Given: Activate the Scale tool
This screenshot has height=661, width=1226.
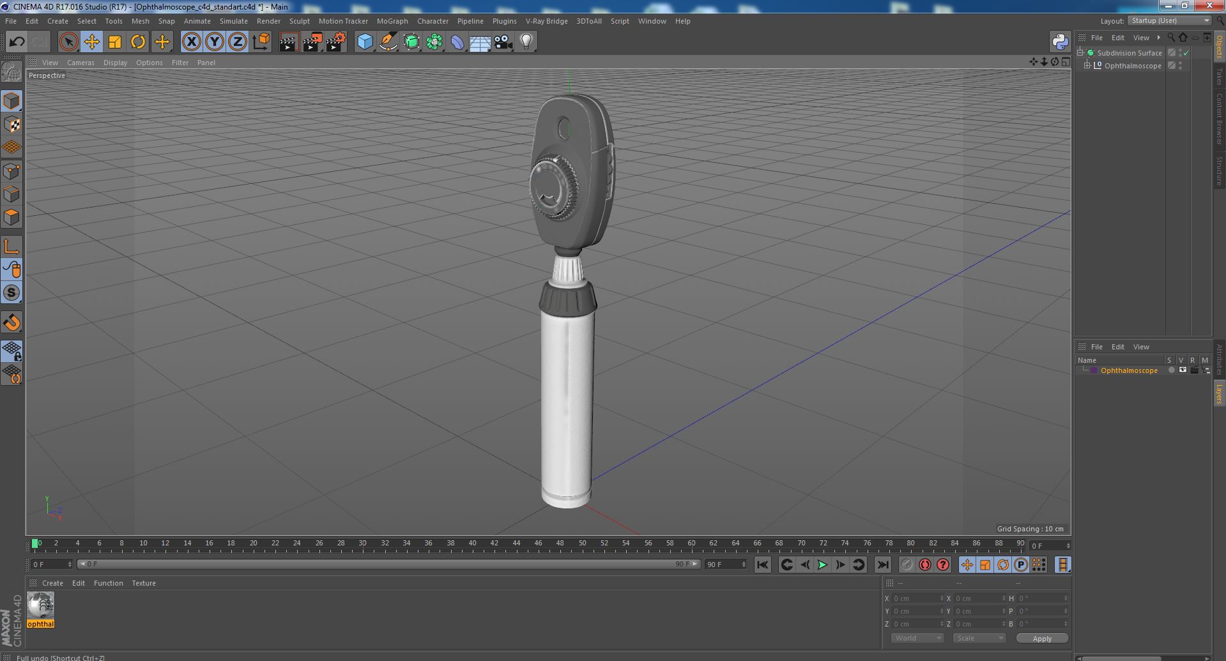Looking at the screenshot, I should pos(115,42).
